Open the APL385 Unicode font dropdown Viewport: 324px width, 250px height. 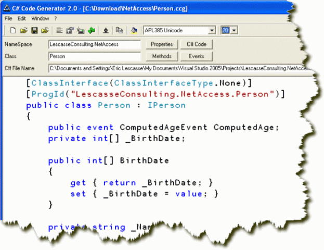[212, 30]
